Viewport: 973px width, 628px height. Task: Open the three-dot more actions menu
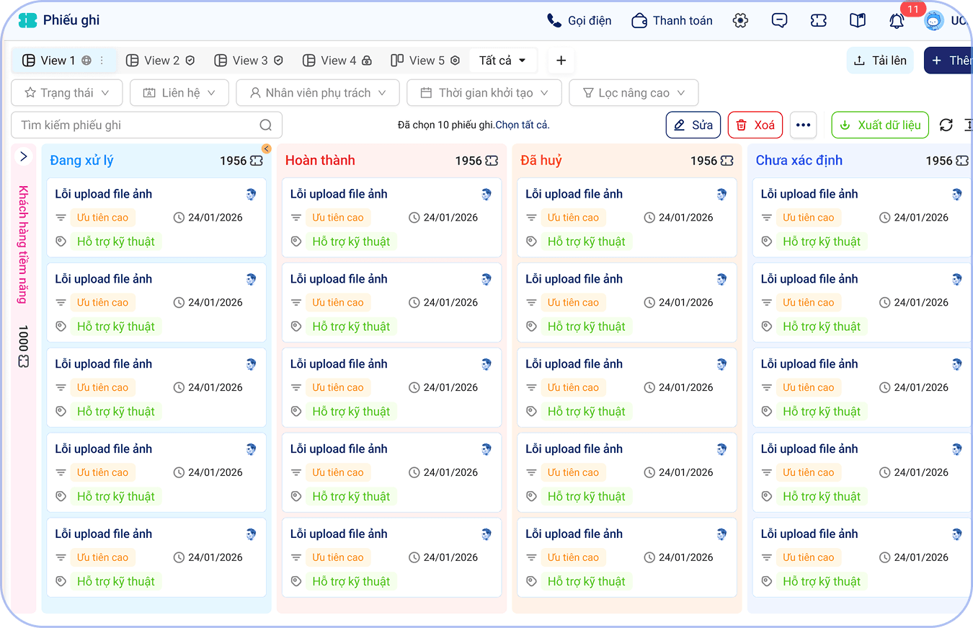click(804, 124)
